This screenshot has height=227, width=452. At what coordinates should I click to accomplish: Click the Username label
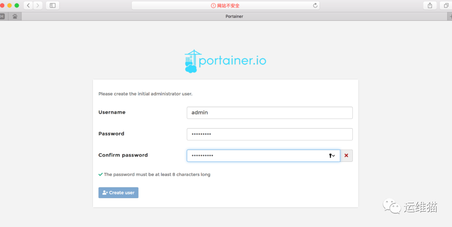coord(112,112)
